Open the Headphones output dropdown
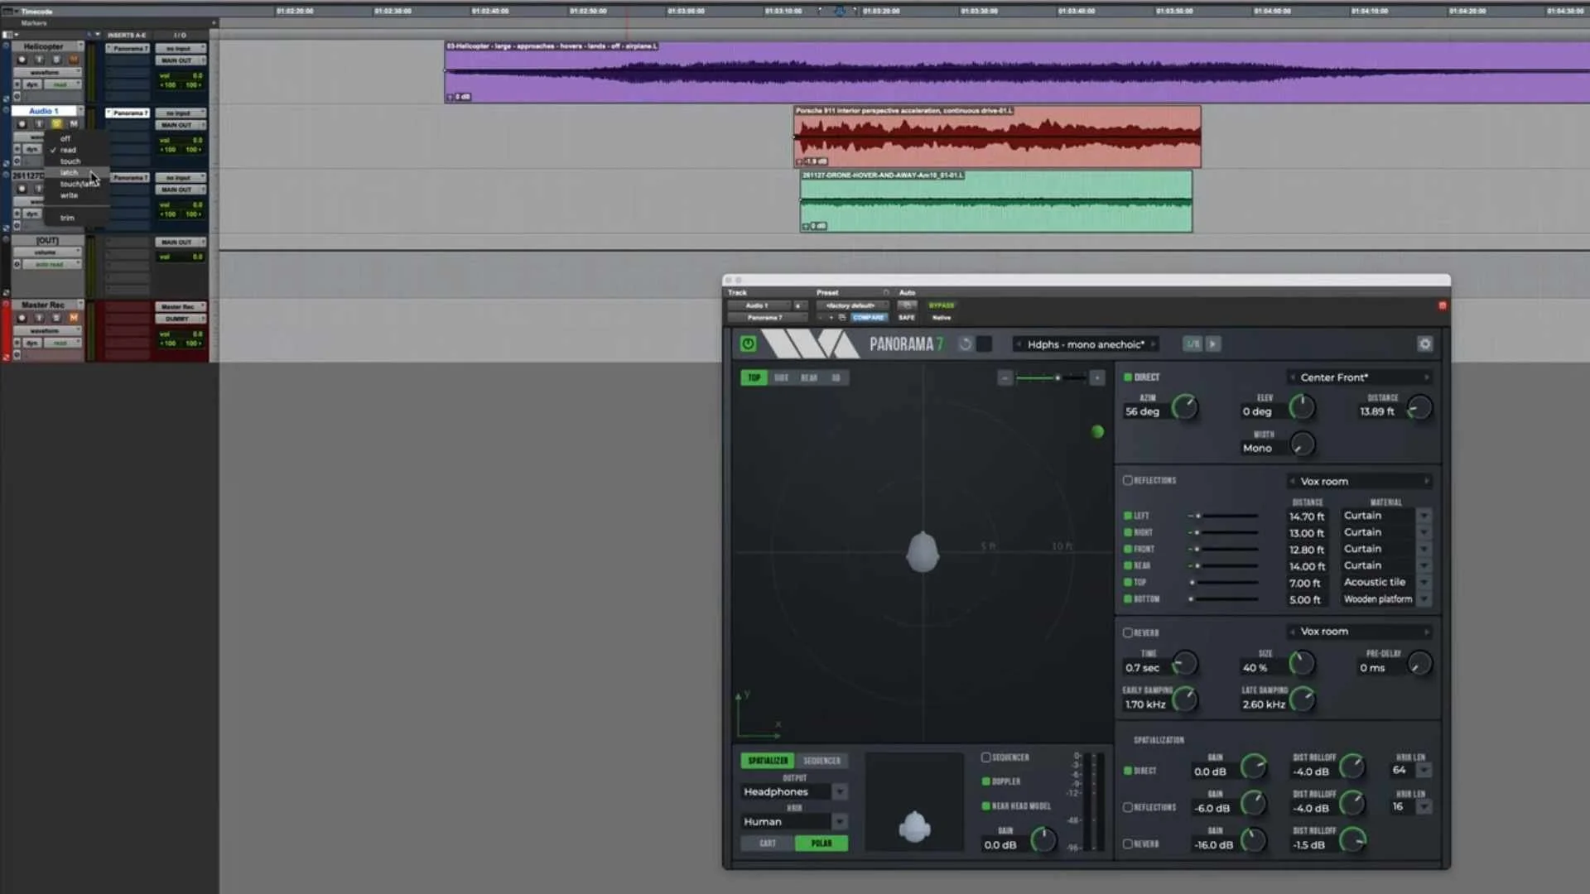Viewport: 1590px width, 894px height. pyautogui.click(x=839, y=792)
